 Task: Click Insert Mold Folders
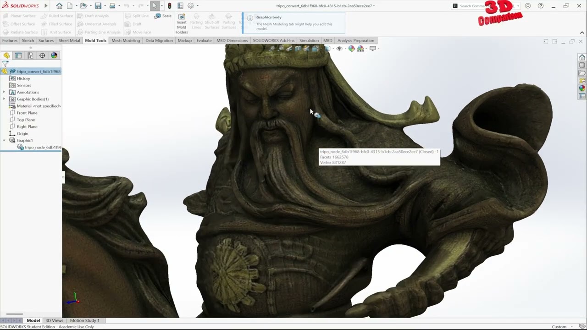tap(182, 24)
